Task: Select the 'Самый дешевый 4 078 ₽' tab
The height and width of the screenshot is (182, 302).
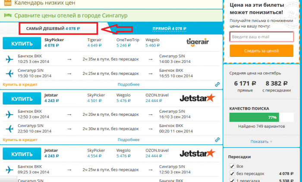Action: tap(53, 28)
